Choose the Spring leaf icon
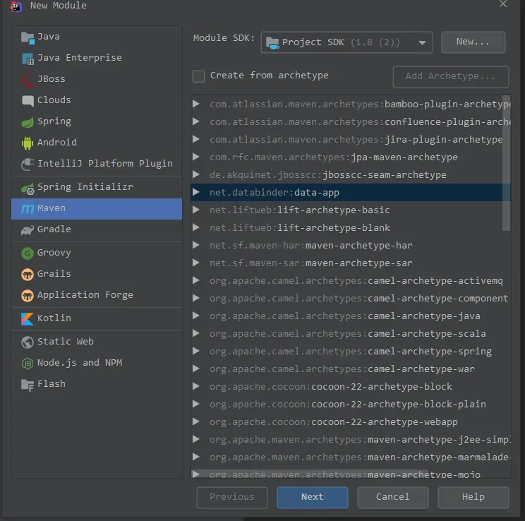525x521 pixels. coord(28,122)
